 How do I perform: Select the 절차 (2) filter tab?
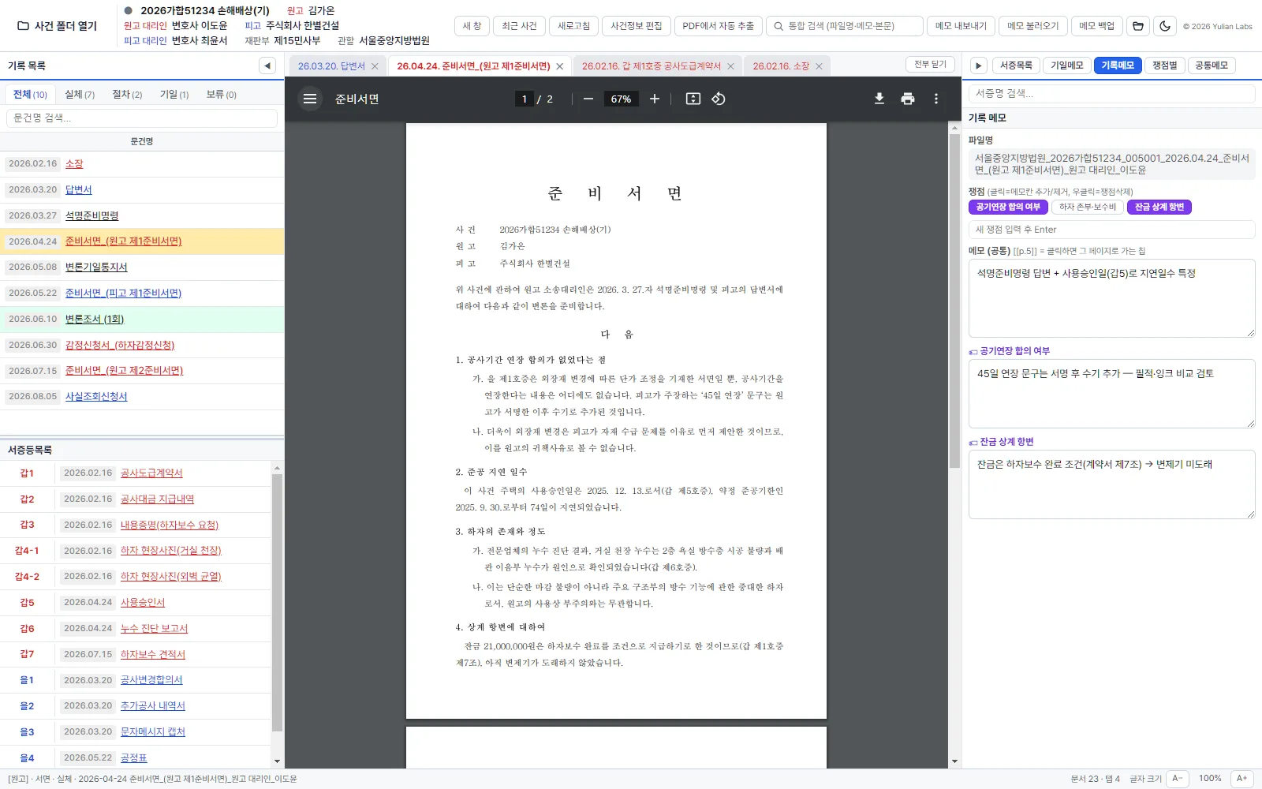point(127,94)
